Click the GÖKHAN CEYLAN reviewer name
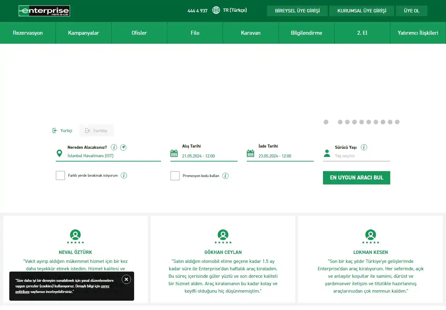This screenshot has height=310, width=446. (x=223, y=252)
